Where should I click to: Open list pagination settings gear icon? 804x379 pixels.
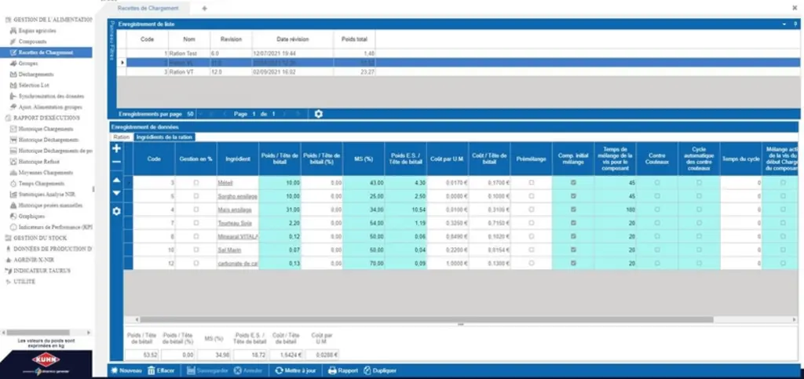(319, 114)
